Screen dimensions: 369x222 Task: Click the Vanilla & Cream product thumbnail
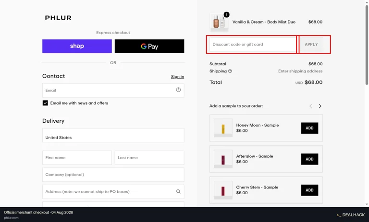point(219,22)
